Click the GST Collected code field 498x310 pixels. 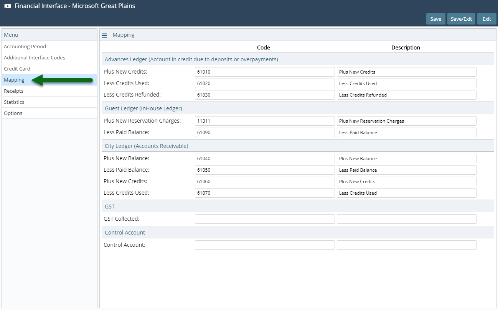(265, 219)
